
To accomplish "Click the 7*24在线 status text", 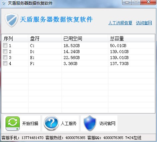I will (x=133, y=138).
